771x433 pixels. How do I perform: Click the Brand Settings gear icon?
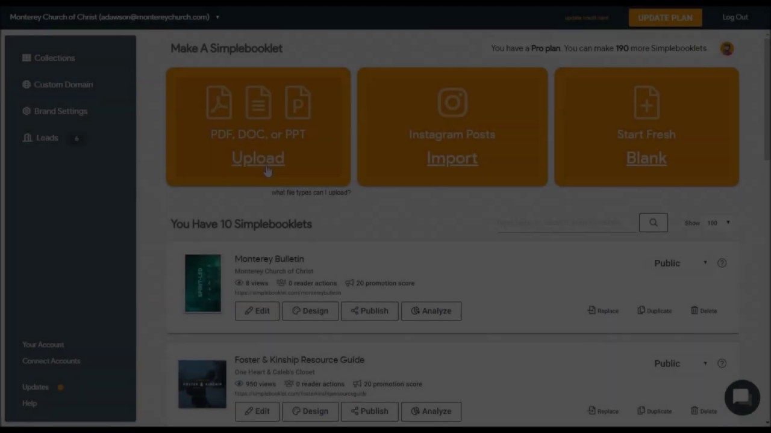(x=27, y=111)
